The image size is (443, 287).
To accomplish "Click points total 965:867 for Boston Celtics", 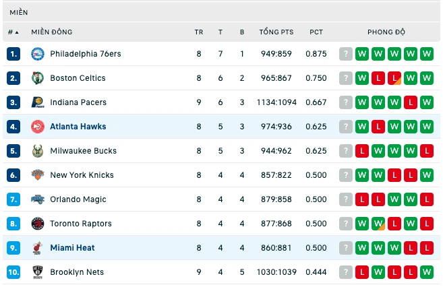I will point(276,78).
